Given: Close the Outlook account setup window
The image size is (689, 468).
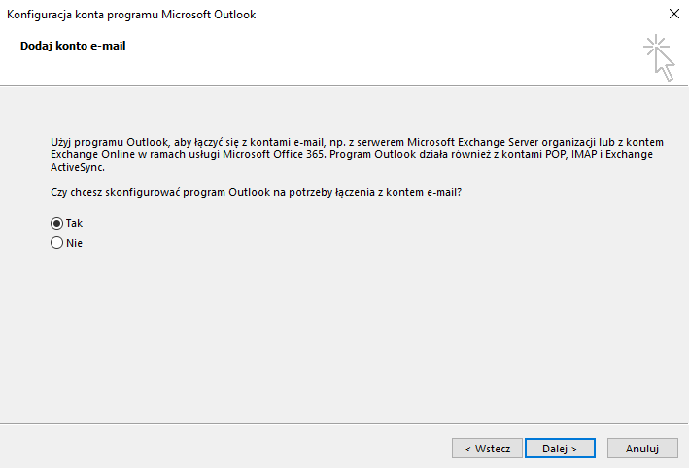Looking at the screenshot, I should [673, 15].
